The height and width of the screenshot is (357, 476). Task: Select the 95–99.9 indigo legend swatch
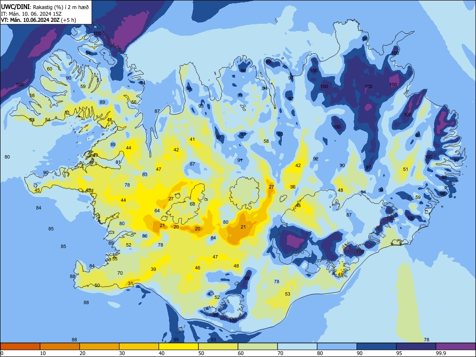coord(416,347)
